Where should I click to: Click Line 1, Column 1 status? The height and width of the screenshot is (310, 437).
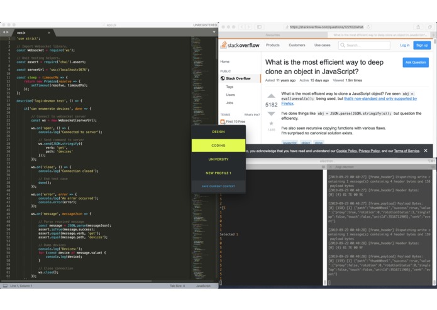(21, 286)
